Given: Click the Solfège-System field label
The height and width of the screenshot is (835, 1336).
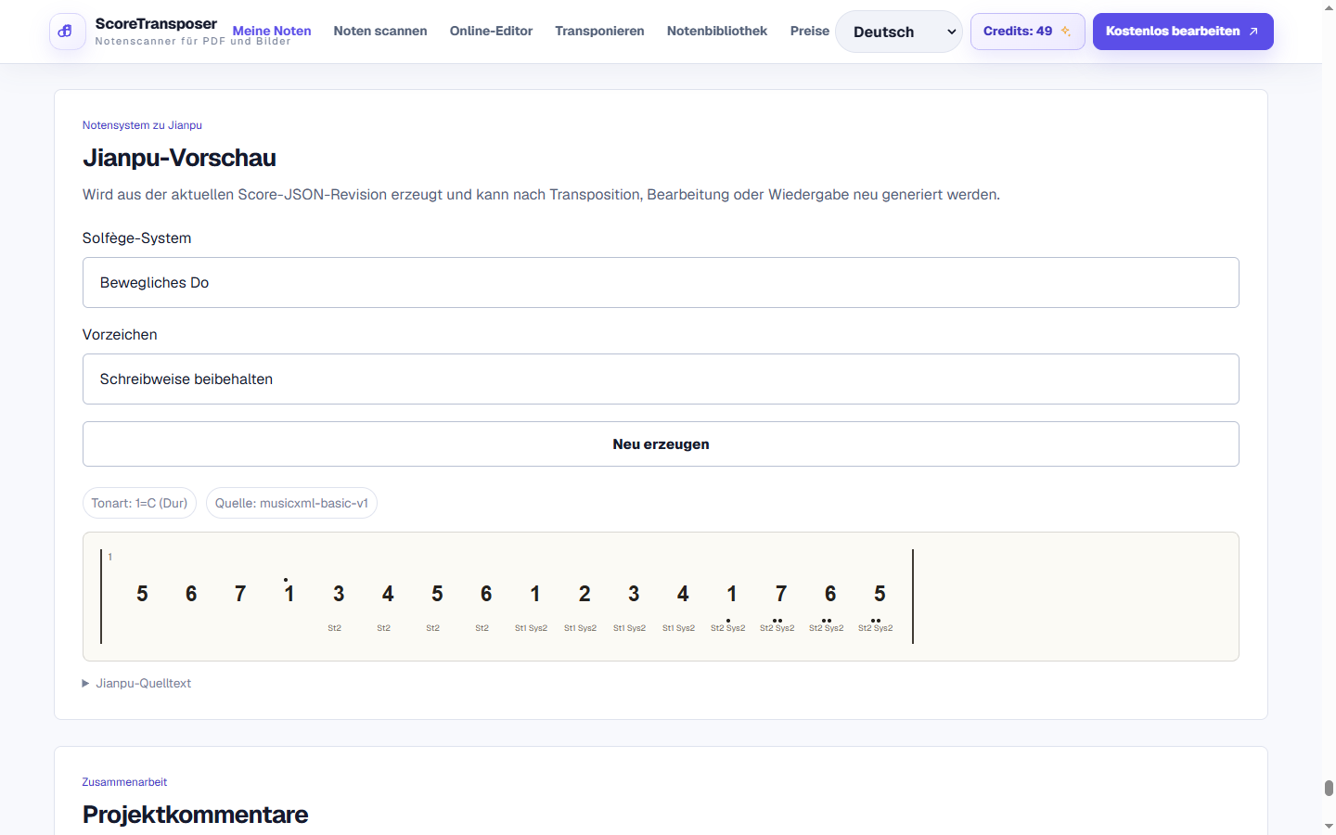Looking at the screenshot, I should click(x=136, y=238).
